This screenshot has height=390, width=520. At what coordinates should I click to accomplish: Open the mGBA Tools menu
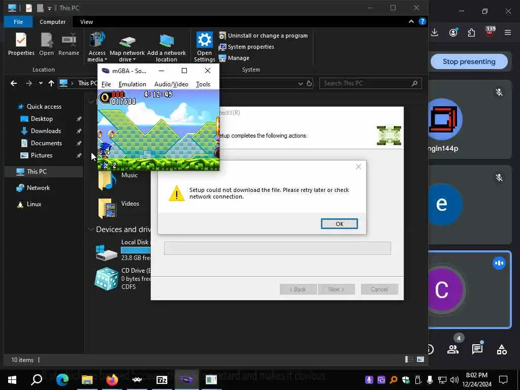point(203,84)
